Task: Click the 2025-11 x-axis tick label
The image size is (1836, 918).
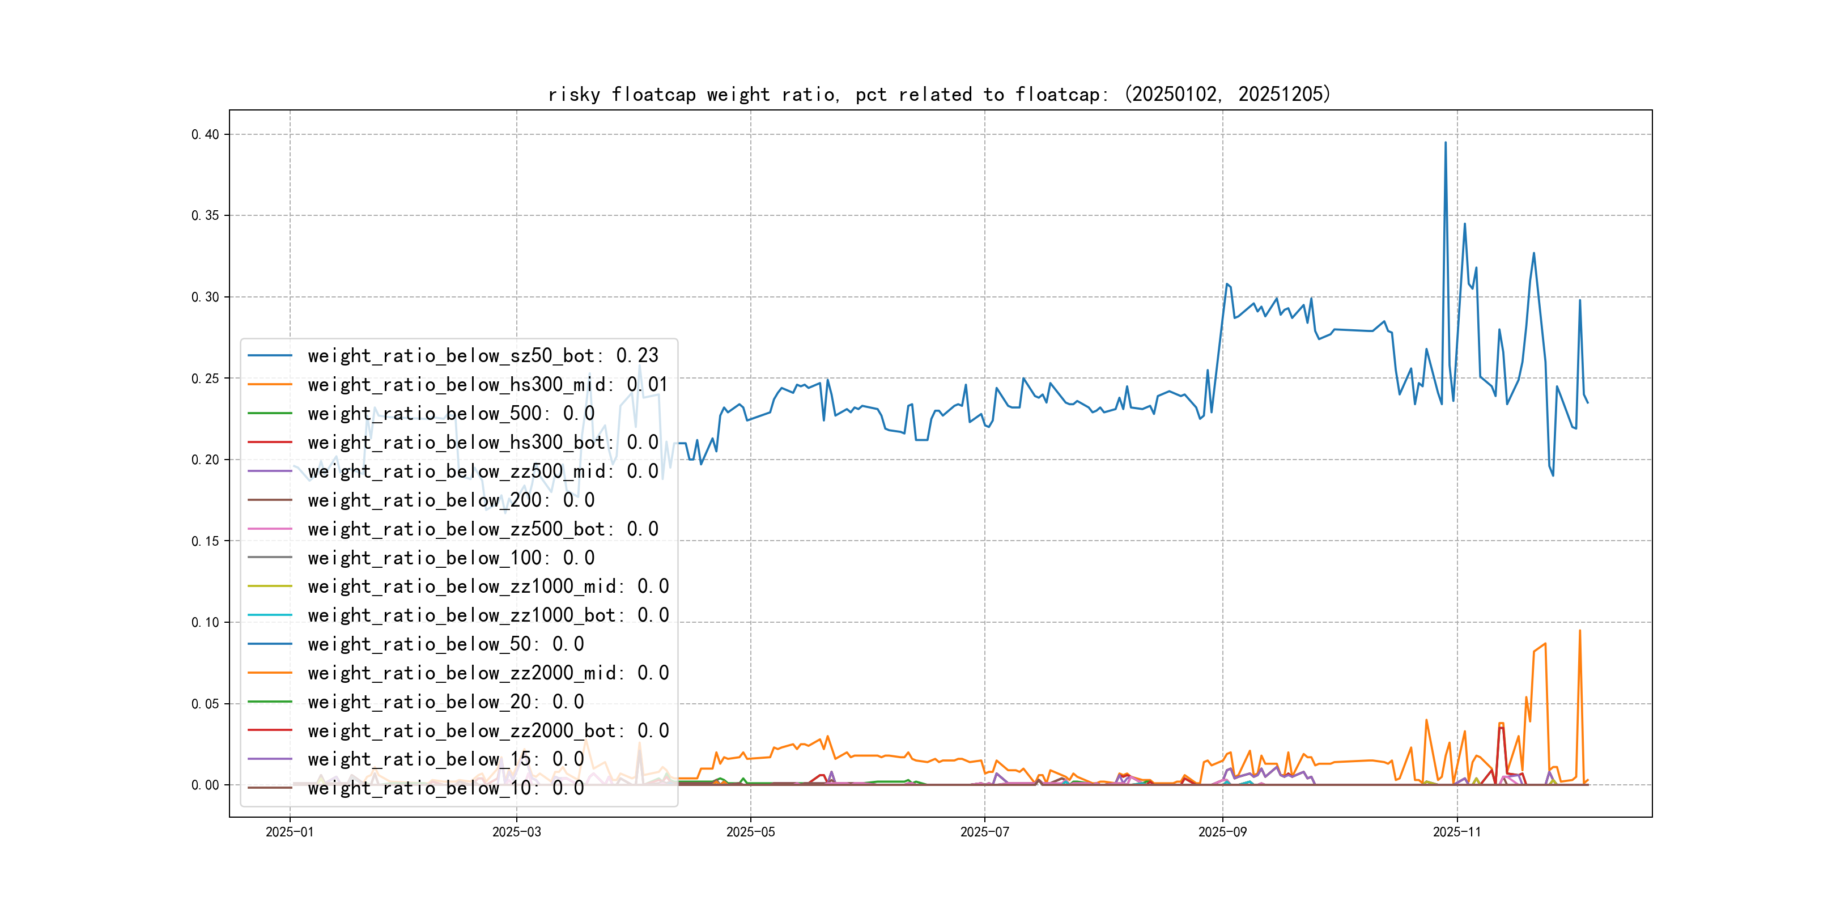Action: 1457,832
